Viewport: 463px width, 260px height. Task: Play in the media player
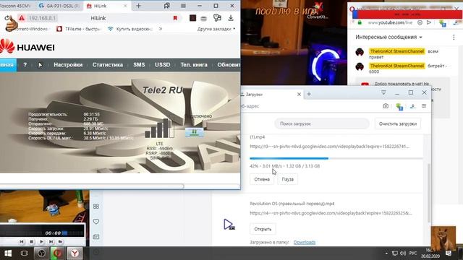pyautogui.click(x=41, y=242)
